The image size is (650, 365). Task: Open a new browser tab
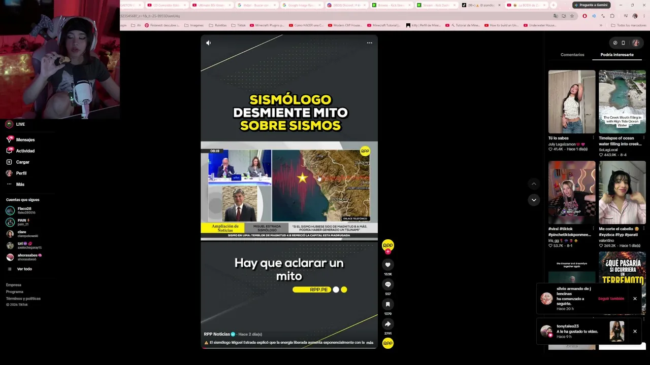tap(554, 5)
